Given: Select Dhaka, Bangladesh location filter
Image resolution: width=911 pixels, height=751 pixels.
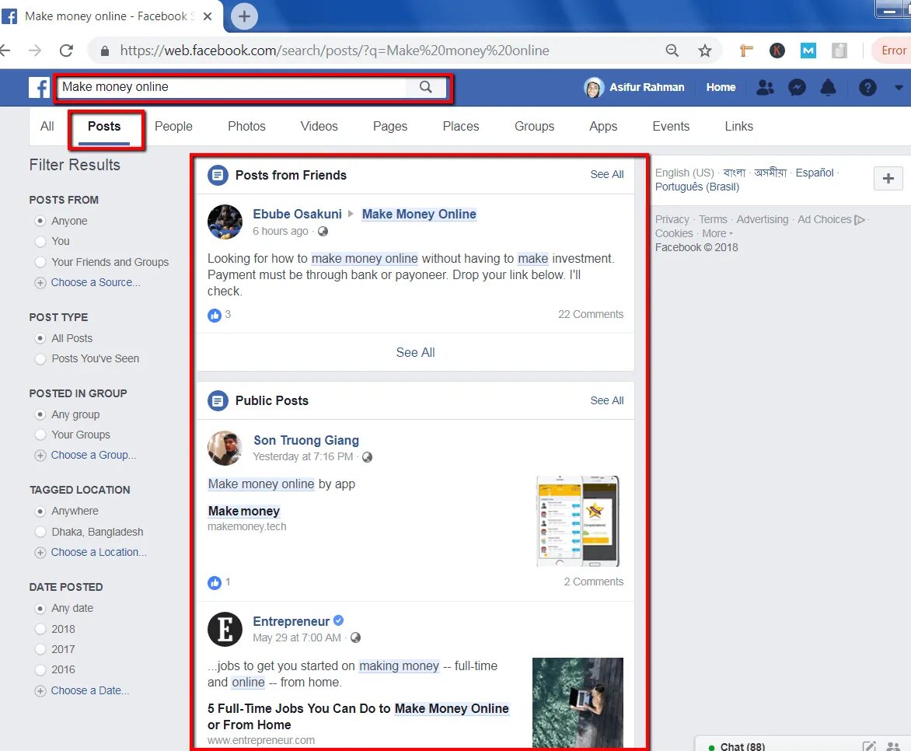Looking at the screenshot, I should click(40, 532).
